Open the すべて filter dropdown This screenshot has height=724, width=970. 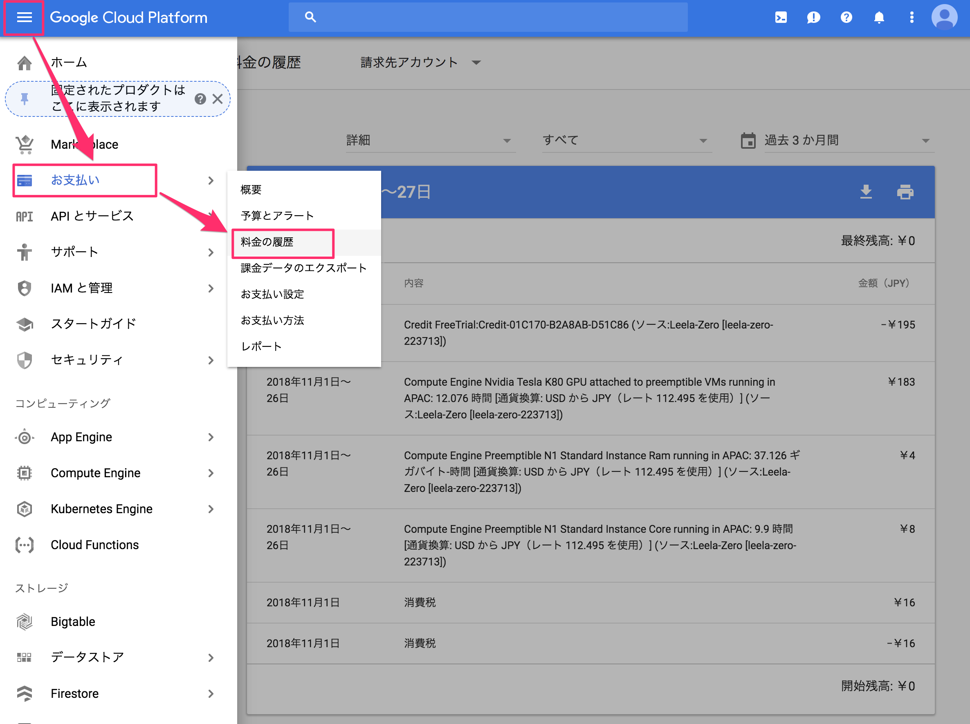(626, 141)
